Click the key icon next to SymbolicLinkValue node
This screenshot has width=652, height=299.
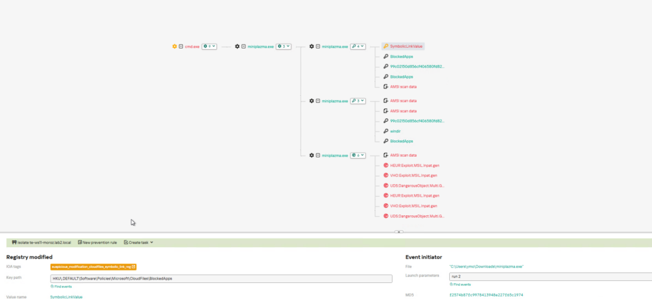click(386, 47)
